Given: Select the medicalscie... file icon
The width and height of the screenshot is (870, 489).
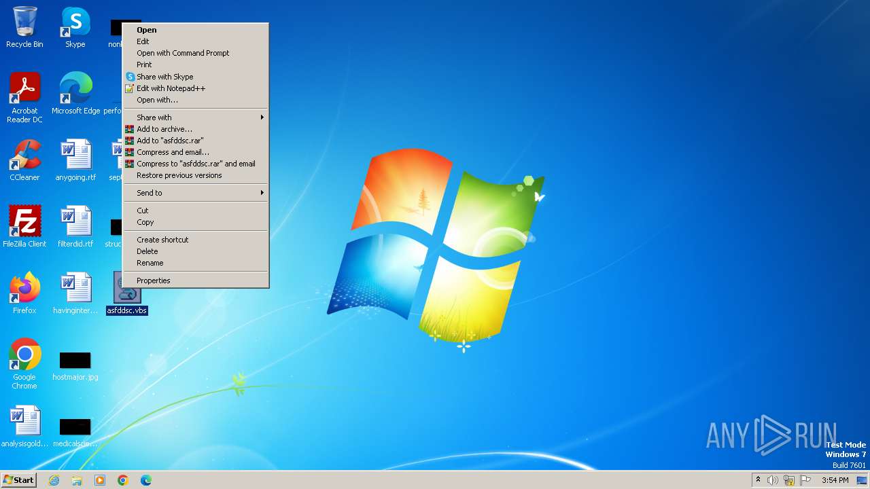Looking at the screenshot, I should click(75, 432).
